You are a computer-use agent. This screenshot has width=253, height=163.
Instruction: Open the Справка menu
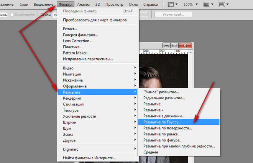[150, 4]
